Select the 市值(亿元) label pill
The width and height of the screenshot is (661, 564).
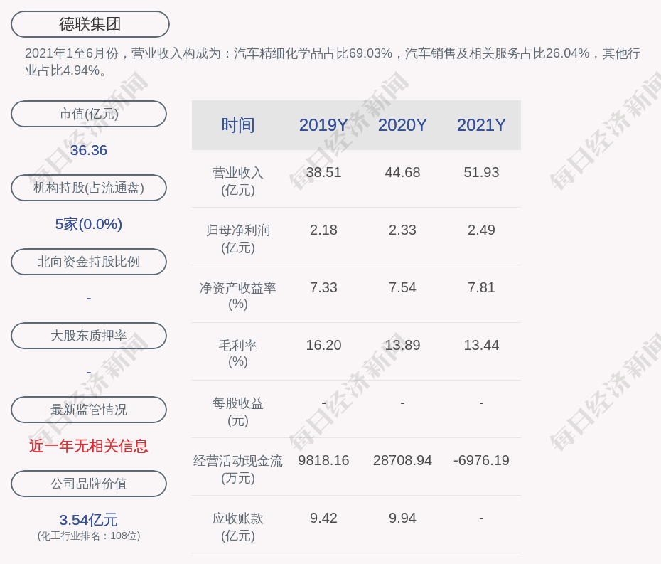pyautogui.click(x=89, y=114)
